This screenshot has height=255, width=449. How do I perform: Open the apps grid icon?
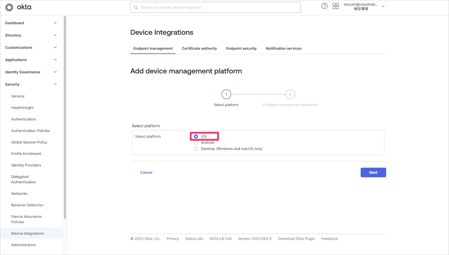click(336, 6)
